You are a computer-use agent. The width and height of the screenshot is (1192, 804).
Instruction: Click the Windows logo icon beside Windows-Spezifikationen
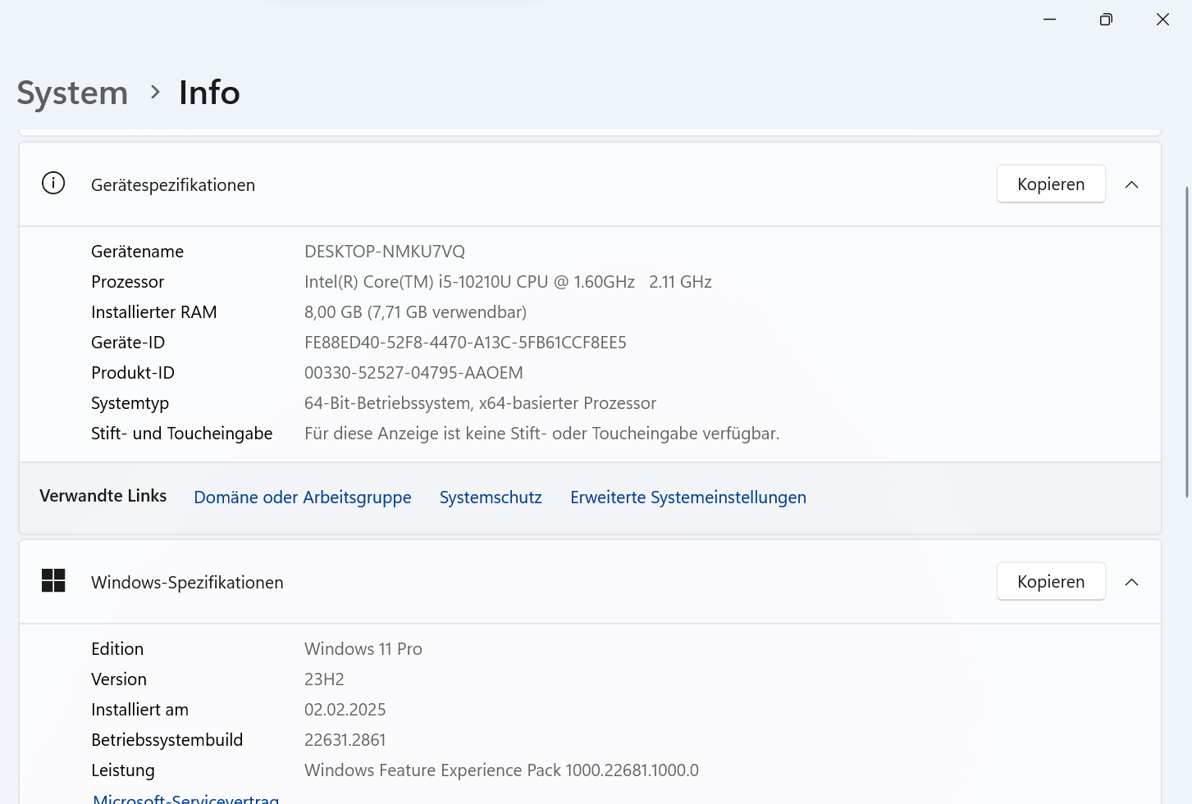pyautogui.click(x=53, y=581)
